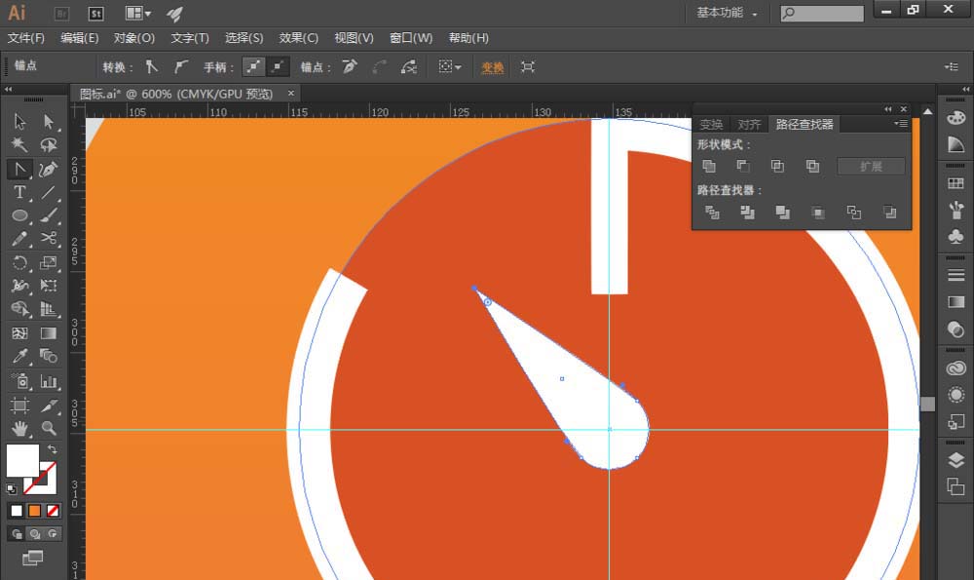Select the Scale tool
This screenshot has height=580, width=974.
(x=49, y=262)
